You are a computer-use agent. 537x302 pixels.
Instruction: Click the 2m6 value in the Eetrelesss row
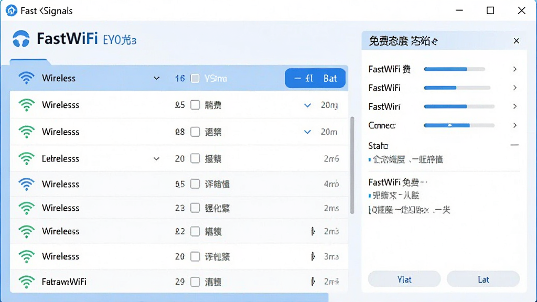tap(331, 158)
